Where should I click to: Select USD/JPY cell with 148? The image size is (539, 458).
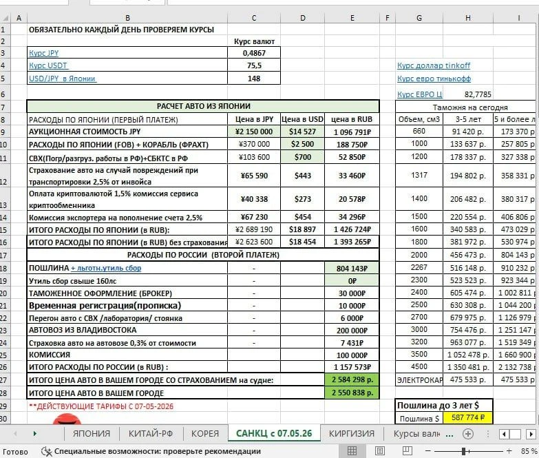[x=254, y=79]
